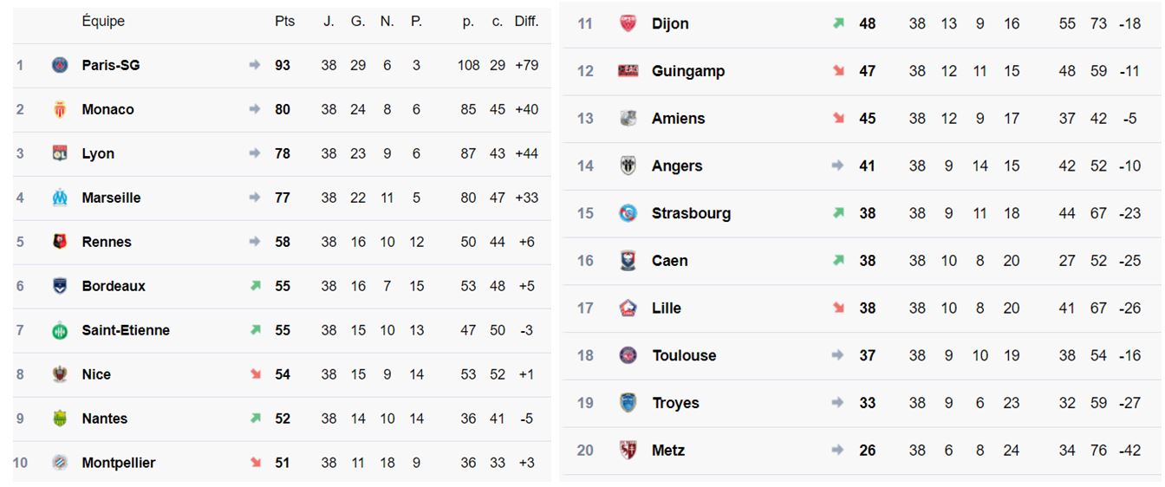Open the Rennes crest icon
The image size is (1165, 487).
(59, 242)
